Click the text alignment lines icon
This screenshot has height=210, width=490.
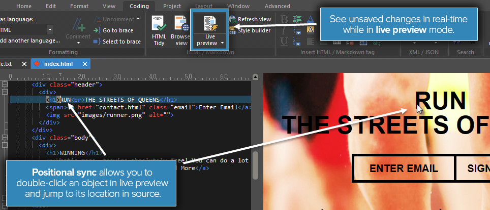click(310, 41)
